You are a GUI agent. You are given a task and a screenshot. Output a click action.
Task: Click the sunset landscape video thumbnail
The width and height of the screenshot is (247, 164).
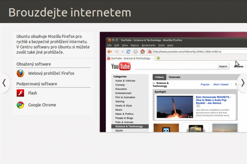pyautogui.click(x=225, y=128)
